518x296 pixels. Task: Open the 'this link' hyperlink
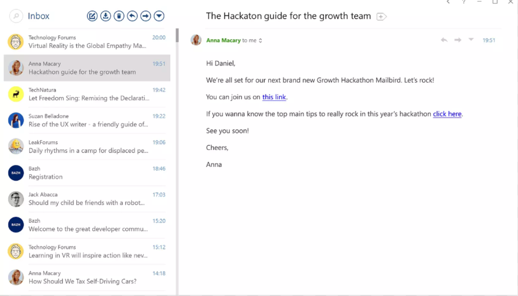pyautogui.click(x=274, y=97)
